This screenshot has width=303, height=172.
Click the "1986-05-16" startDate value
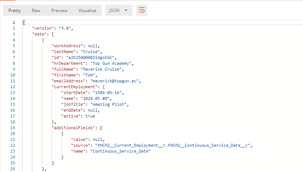coord(107,93)
